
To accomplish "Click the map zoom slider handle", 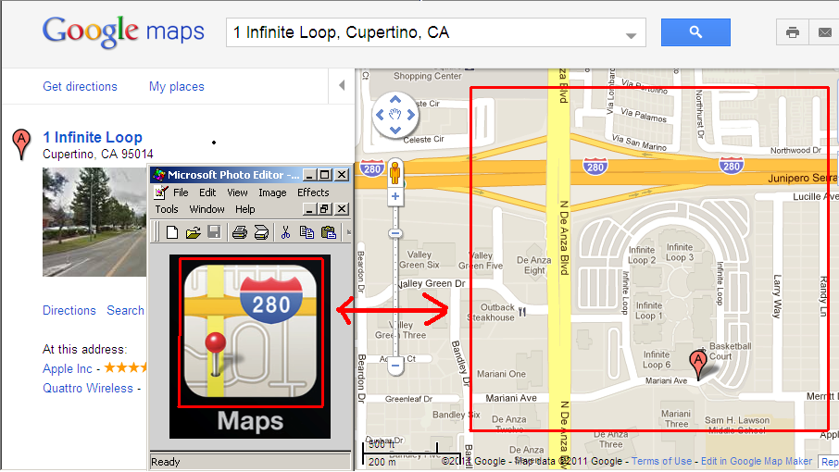I will [x=394, y=233].
